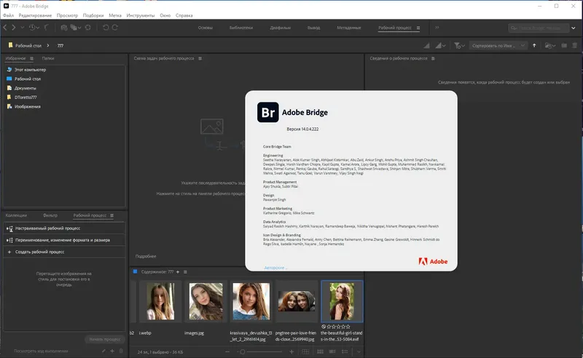Image resolution: width=583 pixels, height=358 pixels.
Task: Open the Файл menu
Action: point(8,15)
